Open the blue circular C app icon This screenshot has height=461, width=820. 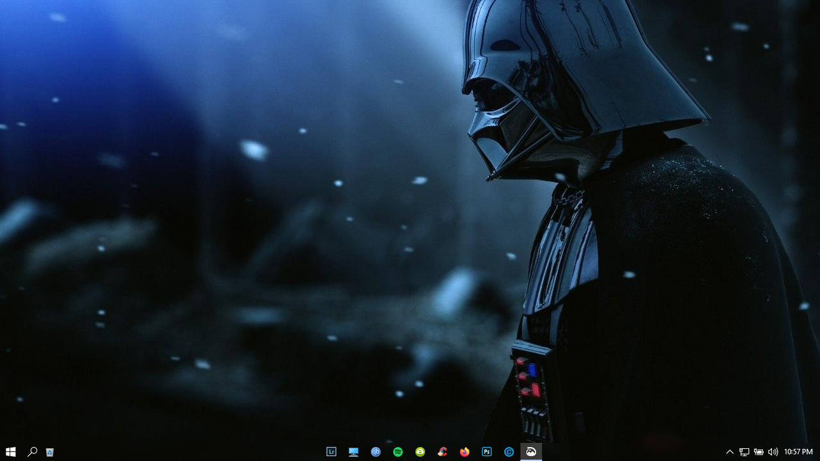509,452
